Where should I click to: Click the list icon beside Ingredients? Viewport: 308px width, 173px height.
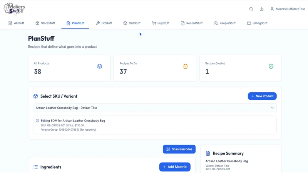tap(35, 167)
